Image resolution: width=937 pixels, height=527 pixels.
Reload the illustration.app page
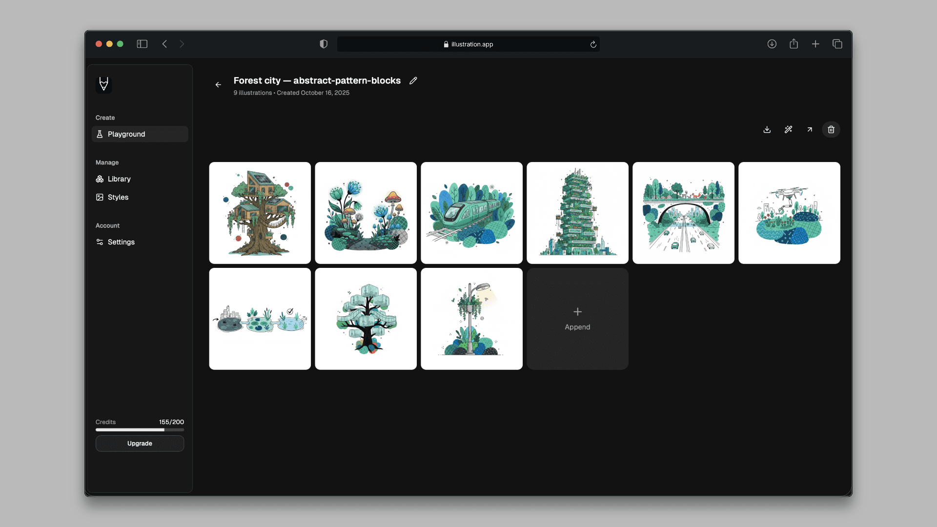(593, 44)
